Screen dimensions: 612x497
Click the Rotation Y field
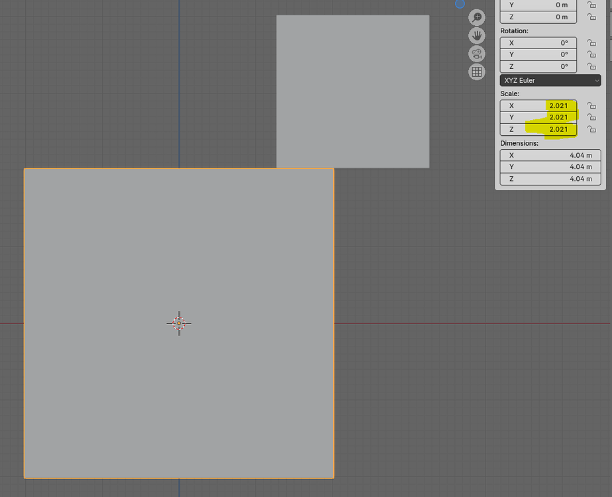pos(538,54)
